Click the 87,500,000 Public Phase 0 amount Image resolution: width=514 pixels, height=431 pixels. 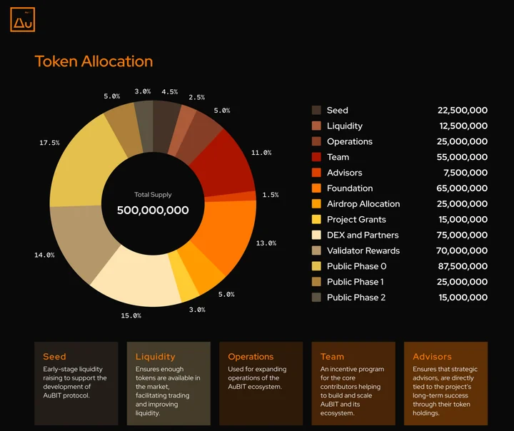pos(463,266)
